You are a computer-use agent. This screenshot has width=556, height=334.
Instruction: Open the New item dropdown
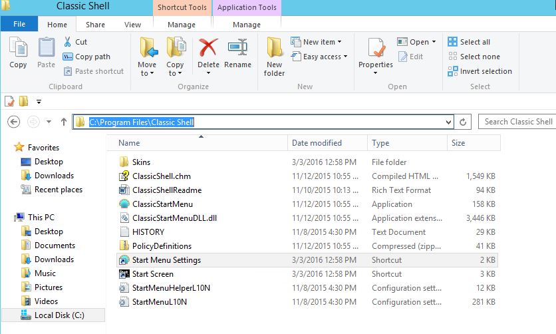coord(339,42)
